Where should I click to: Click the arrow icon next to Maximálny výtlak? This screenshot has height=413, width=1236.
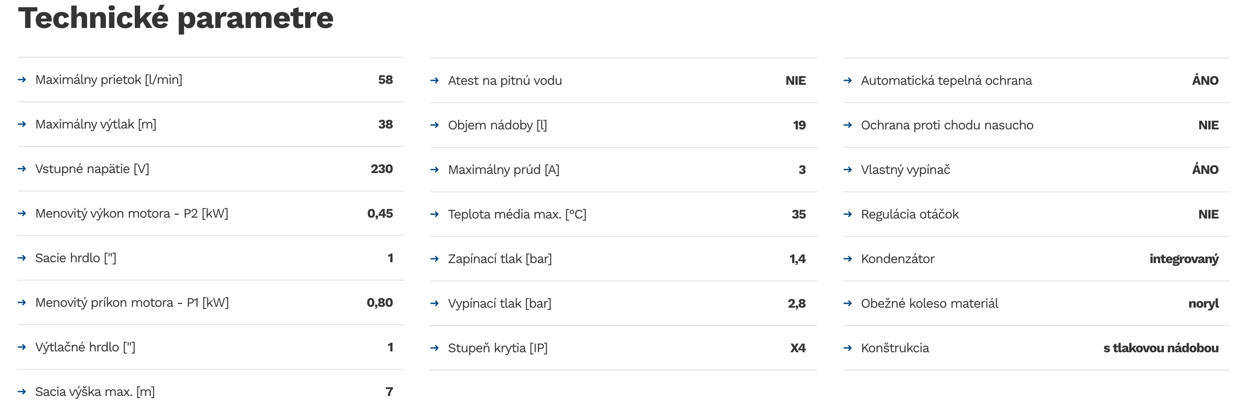pos(21,124)
